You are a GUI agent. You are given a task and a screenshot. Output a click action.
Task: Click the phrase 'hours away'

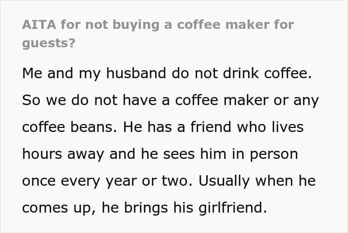tap(63, 154)
